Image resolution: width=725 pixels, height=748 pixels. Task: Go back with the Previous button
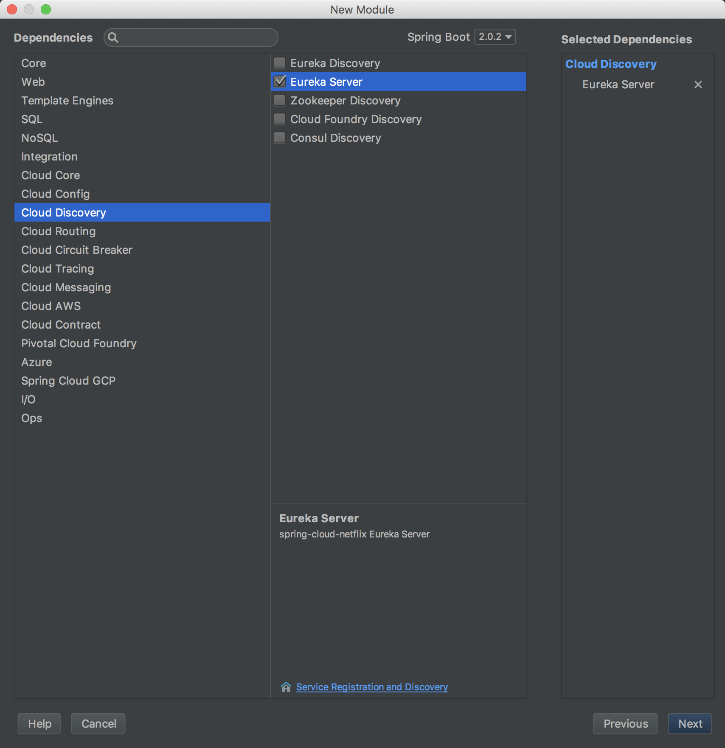(625, 724)
